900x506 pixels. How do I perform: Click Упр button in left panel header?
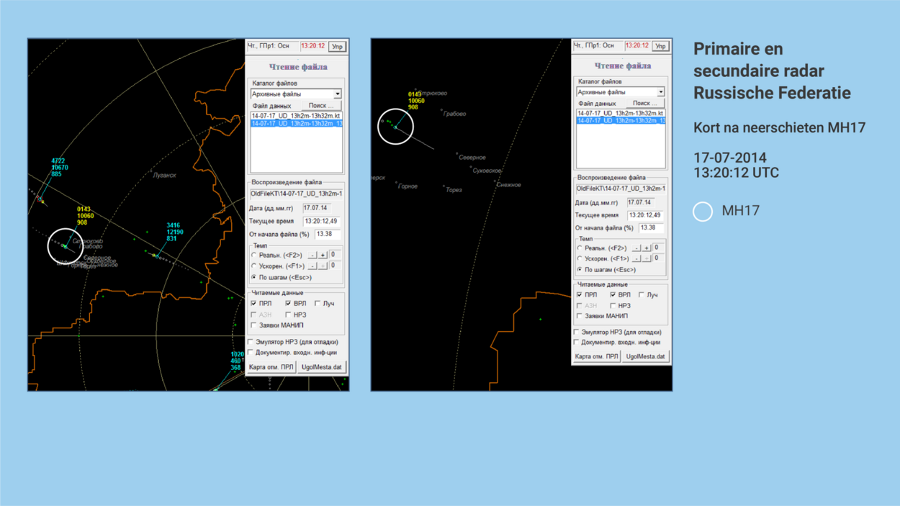coord(337,47)
